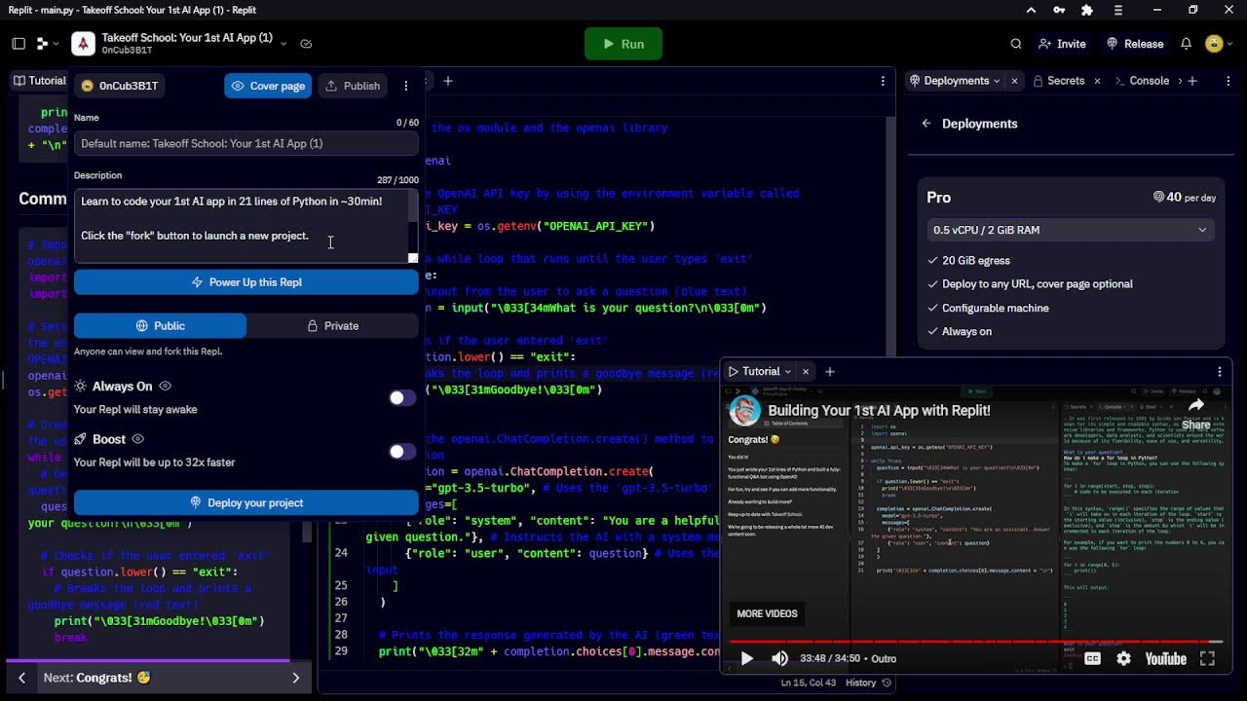Viewport: 1247px width, 701px height.
Task: Open the floating Tutorial tab dropdown
Action: point(787,372)
